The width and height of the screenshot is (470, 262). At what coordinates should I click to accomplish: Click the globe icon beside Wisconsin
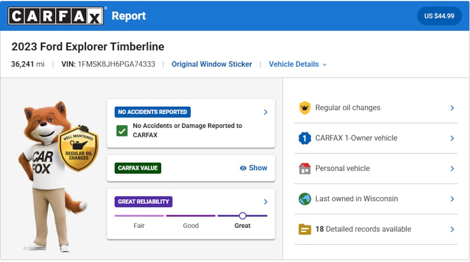(x=305, y=199)
